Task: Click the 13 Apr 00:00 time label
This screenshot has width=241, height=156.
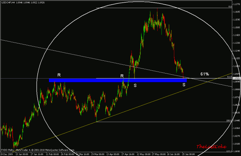Action: tap(113, 154)
